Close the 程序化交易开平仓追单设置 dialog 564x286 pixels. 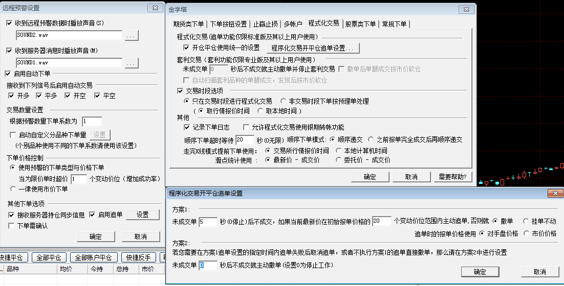555,194
